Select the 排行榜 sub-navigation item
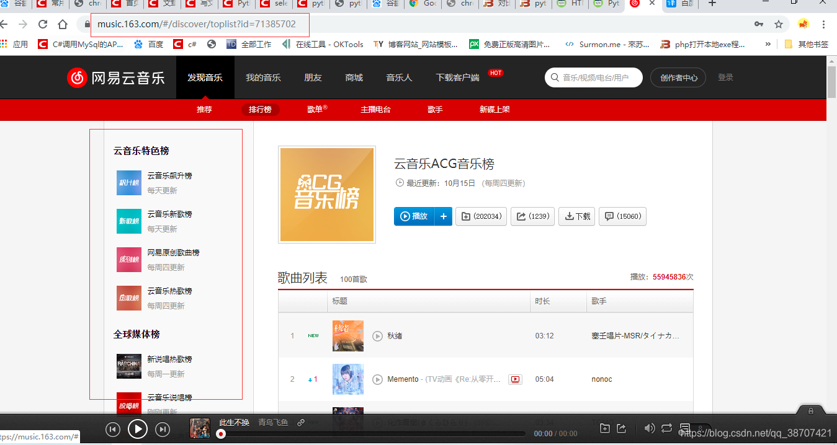The width and height of the screenshot is (837, 445). tap(260, 110)
